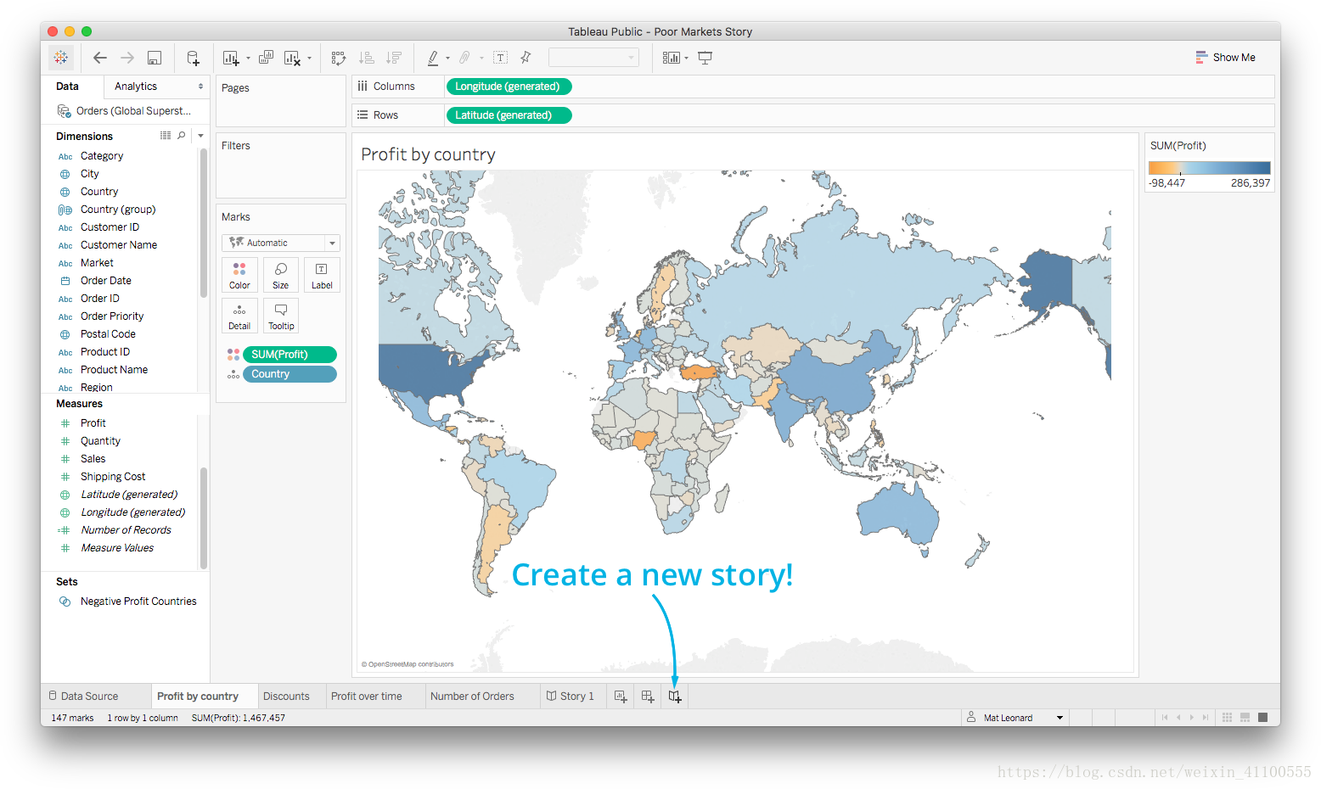Click the SUM(Profit) color legend gradient
The height and width of the screenshot is (789, 1321).
point(1209,168)
